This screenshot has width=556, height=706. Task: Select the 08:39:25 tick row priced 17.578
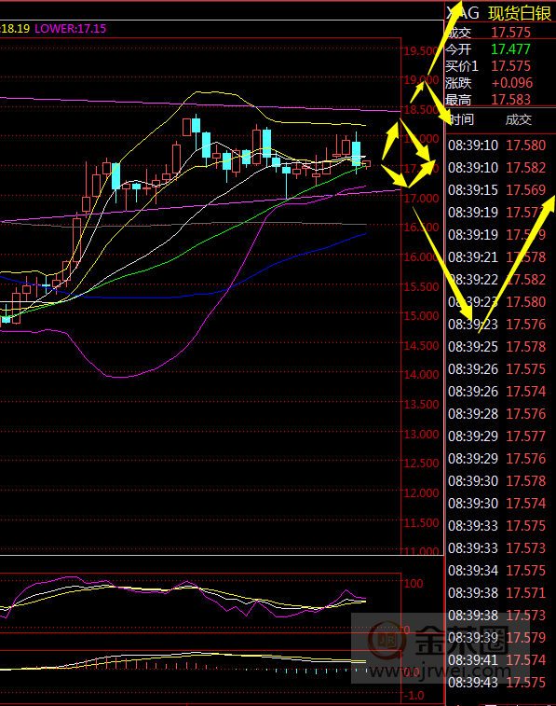click(496, 347)
